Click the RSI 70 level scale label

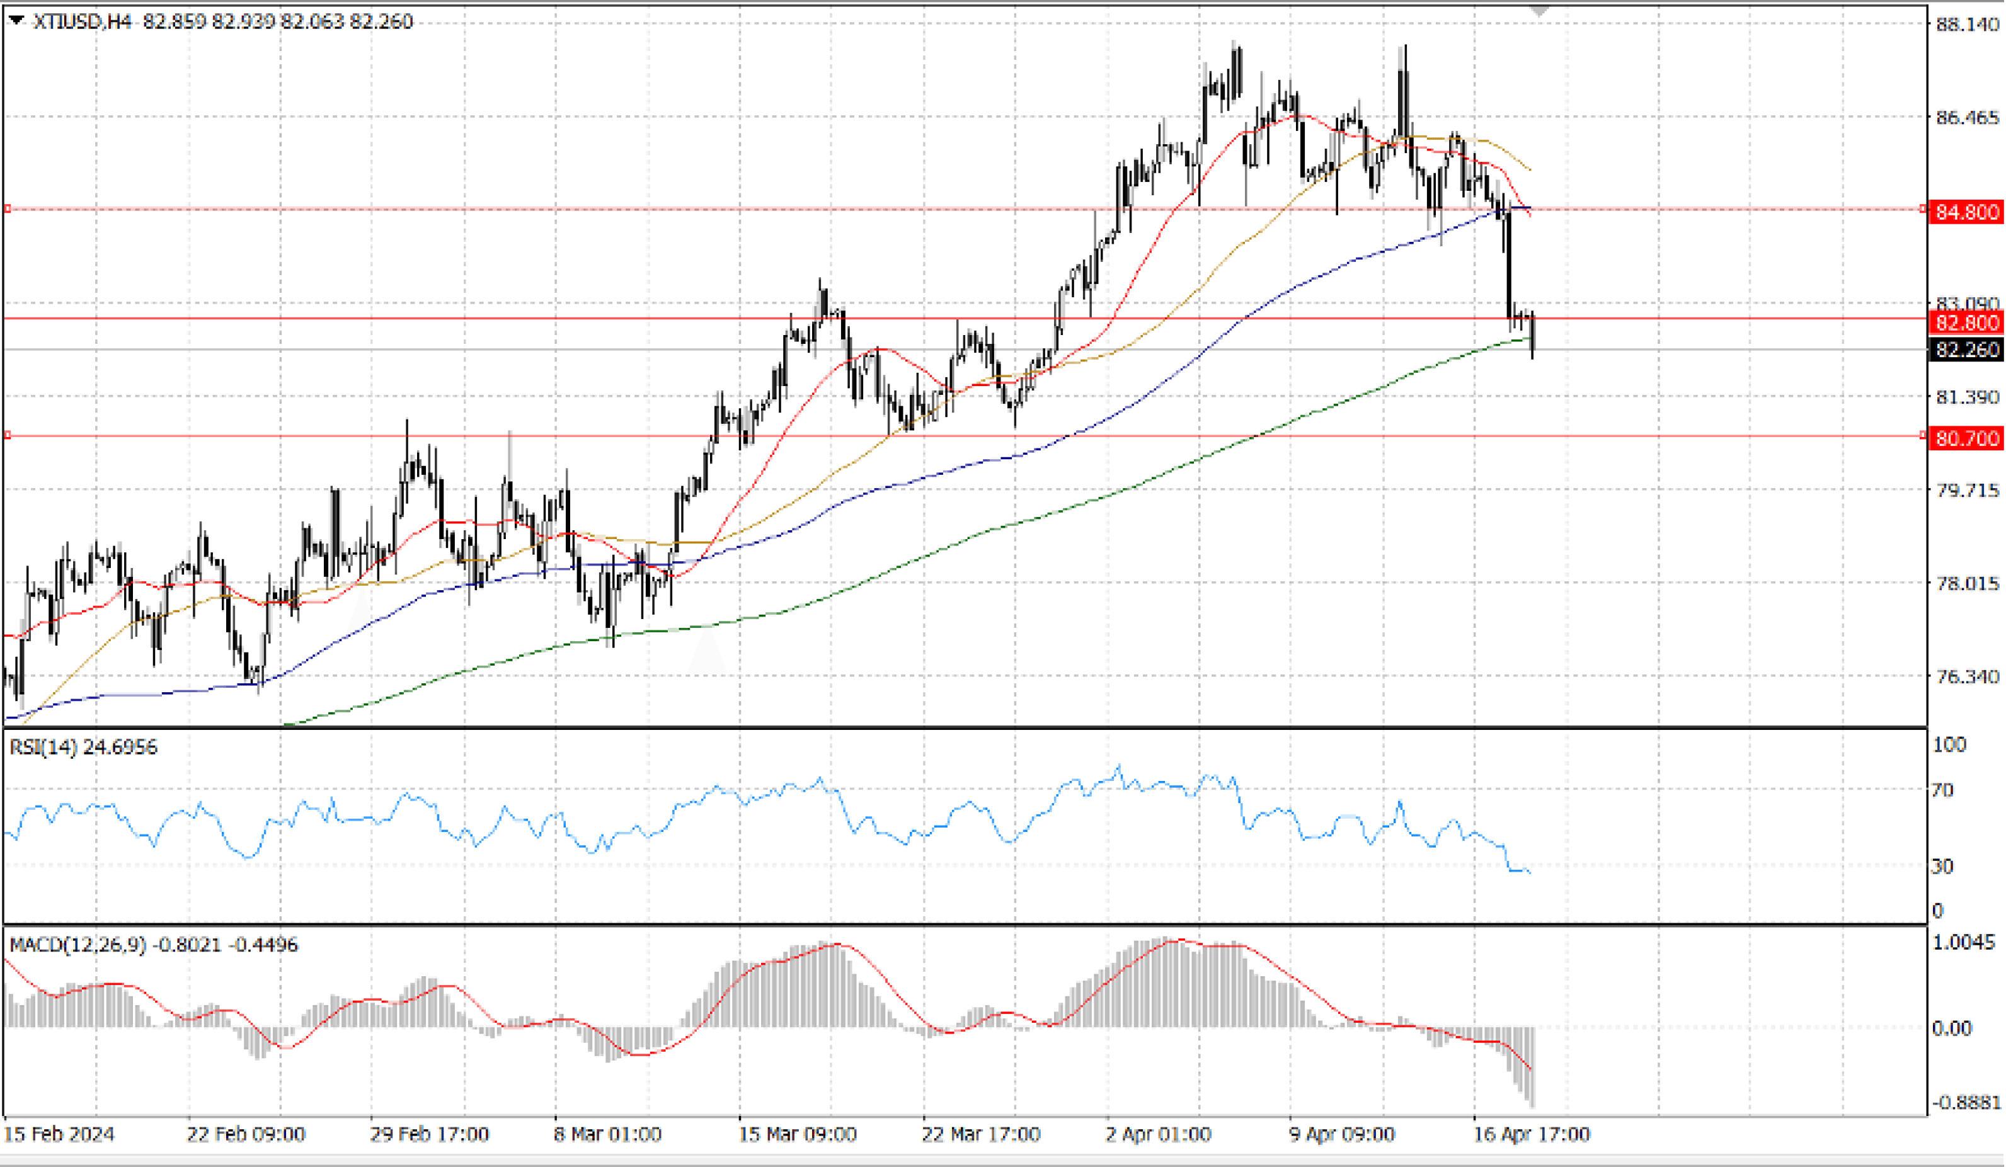pos(1942,790)
